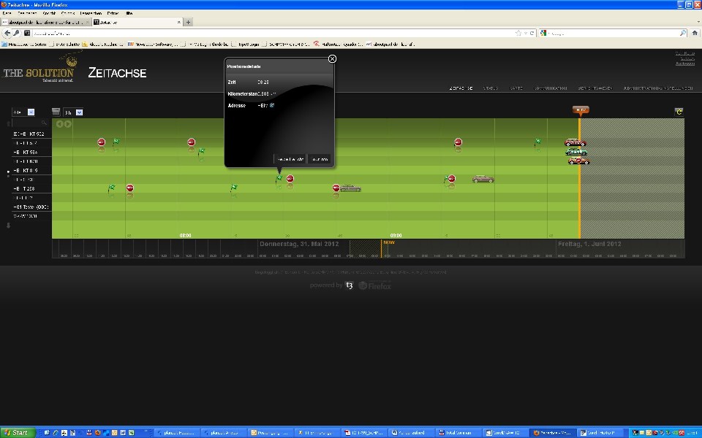This screenshot has width=702, height=438.
Task: Click the left button in details popup
Action: point(290,158)
